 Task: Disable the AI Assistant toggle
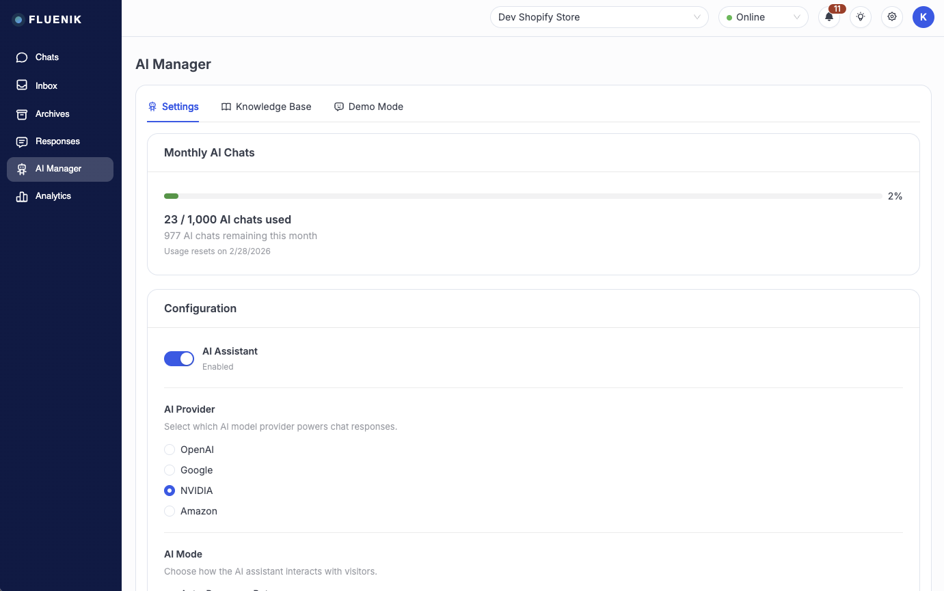[x=179, y=359]
